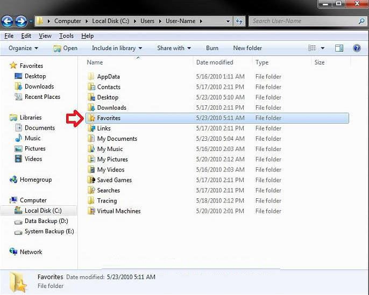
Task: Click New folder button
Action: (247, 48)
